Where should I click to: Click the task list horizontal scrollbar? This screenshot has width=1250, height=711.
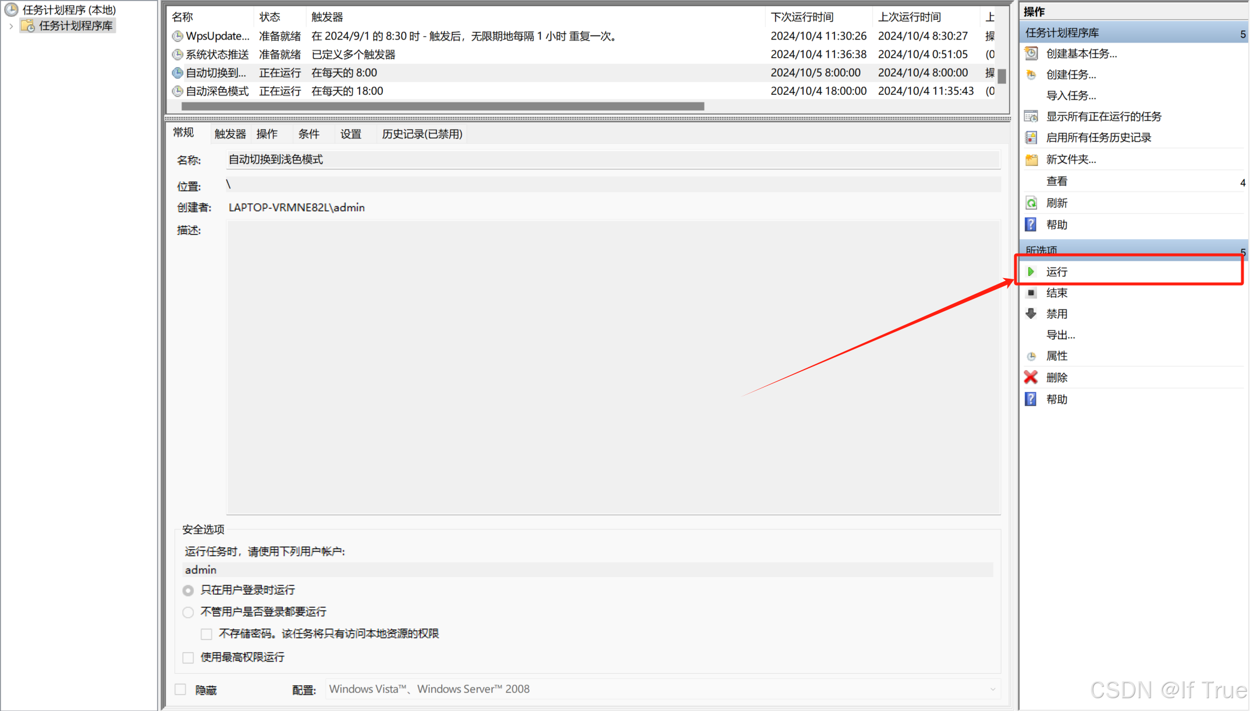442,106
